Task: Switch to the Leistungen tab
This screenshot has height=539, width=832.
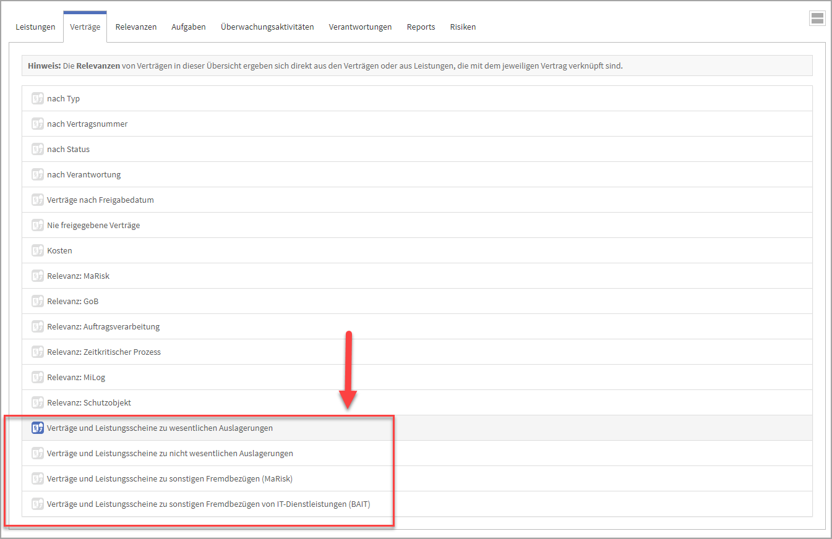Action: [35, 27]
